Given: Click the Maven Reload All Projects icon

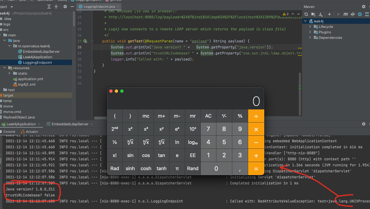Looking at the screenshot, I should [x=306, y=14].
